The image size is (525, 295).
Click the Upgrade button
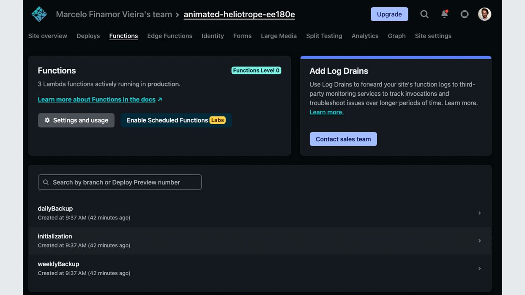(389, 14)
